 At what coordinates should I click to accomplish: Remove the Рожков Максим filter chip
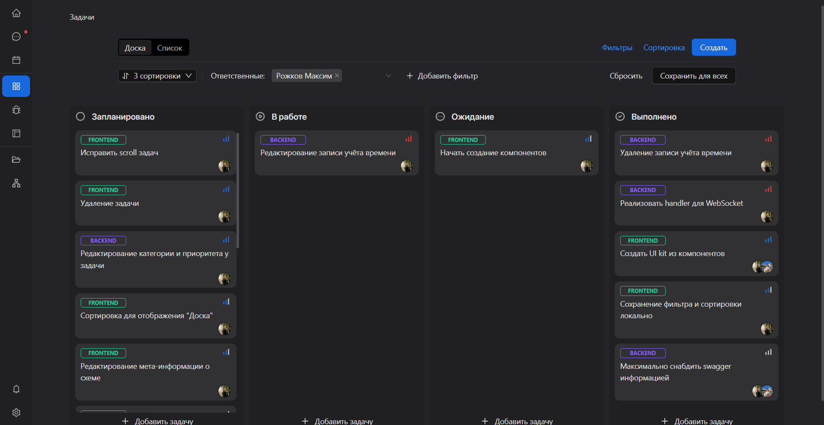point(337,75)
